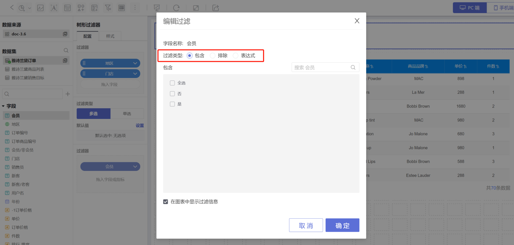
Task: Click the 搜索 会员 search field
Action: [321, 67]
